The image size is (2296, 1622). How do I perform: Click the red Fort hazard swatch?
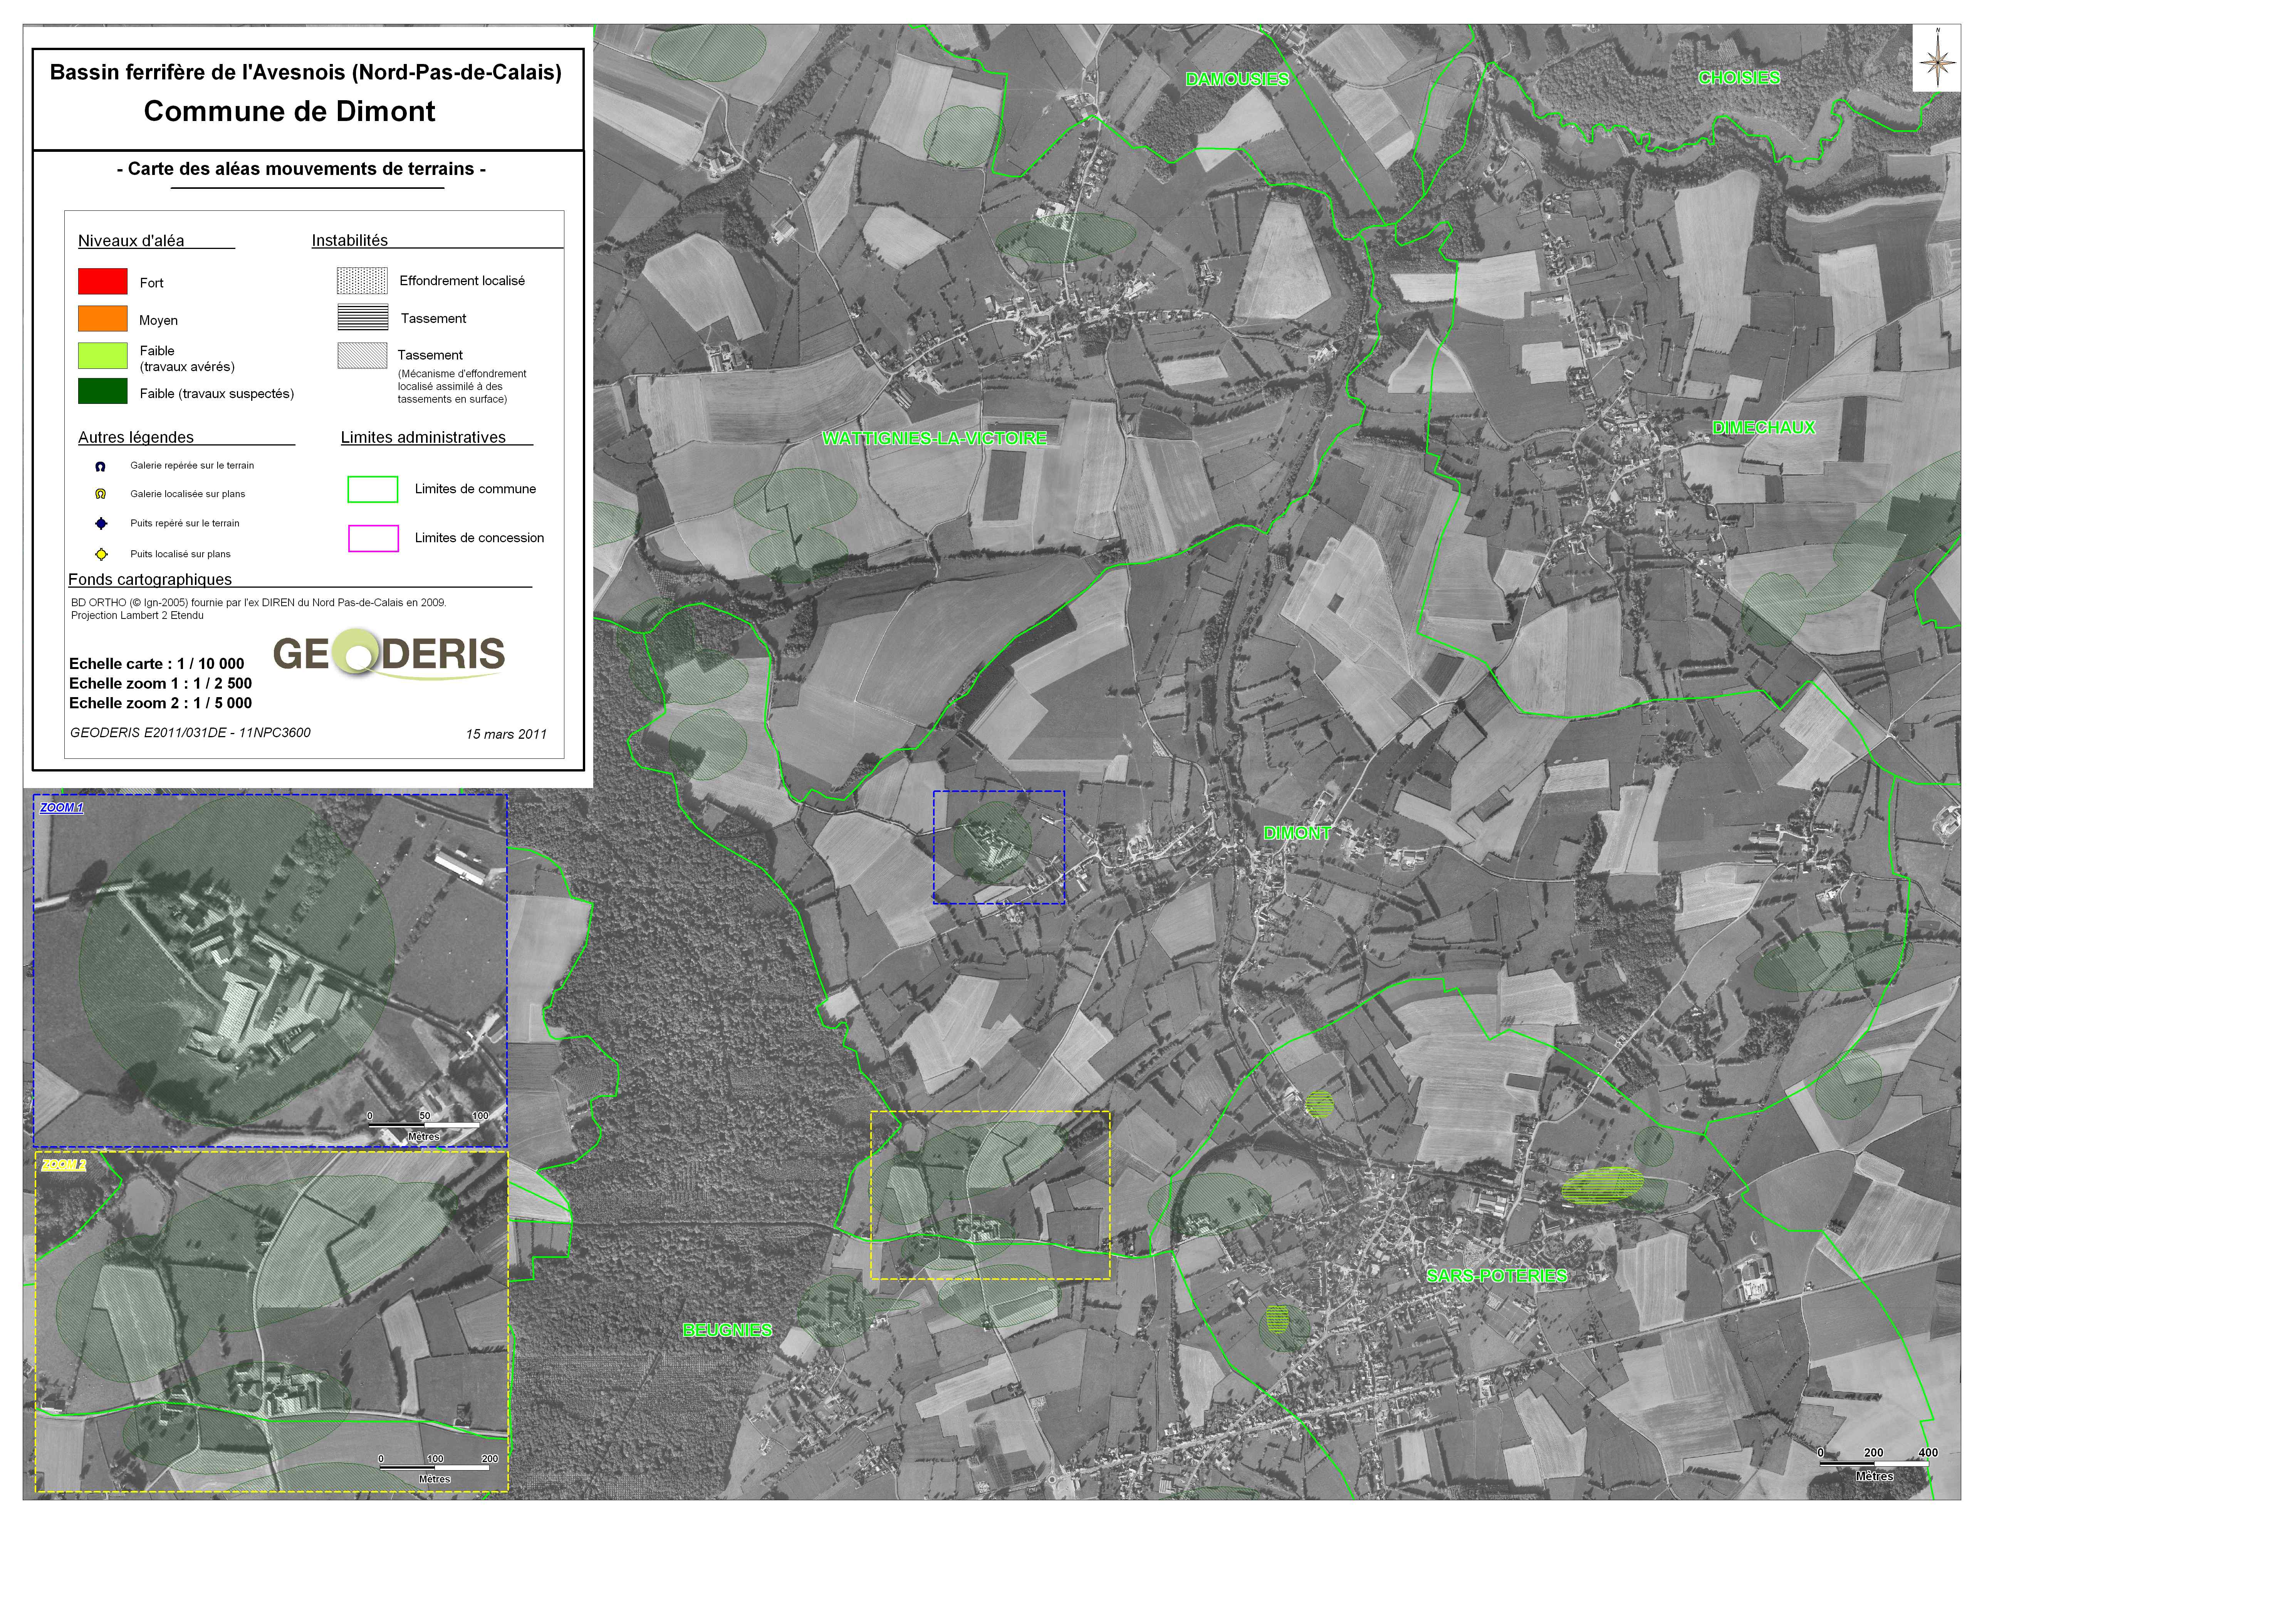point(103,281)
